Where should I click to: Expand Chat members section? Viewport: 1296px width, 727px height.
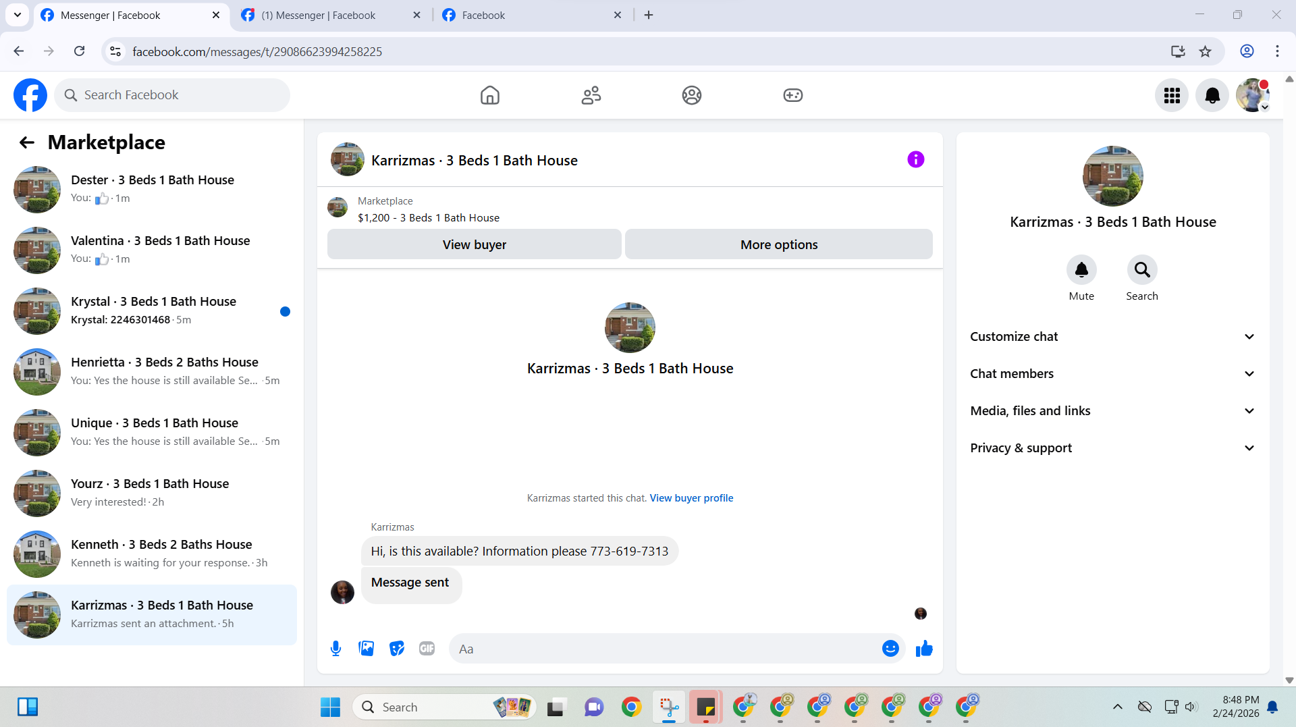click(x=1113, y=374)
